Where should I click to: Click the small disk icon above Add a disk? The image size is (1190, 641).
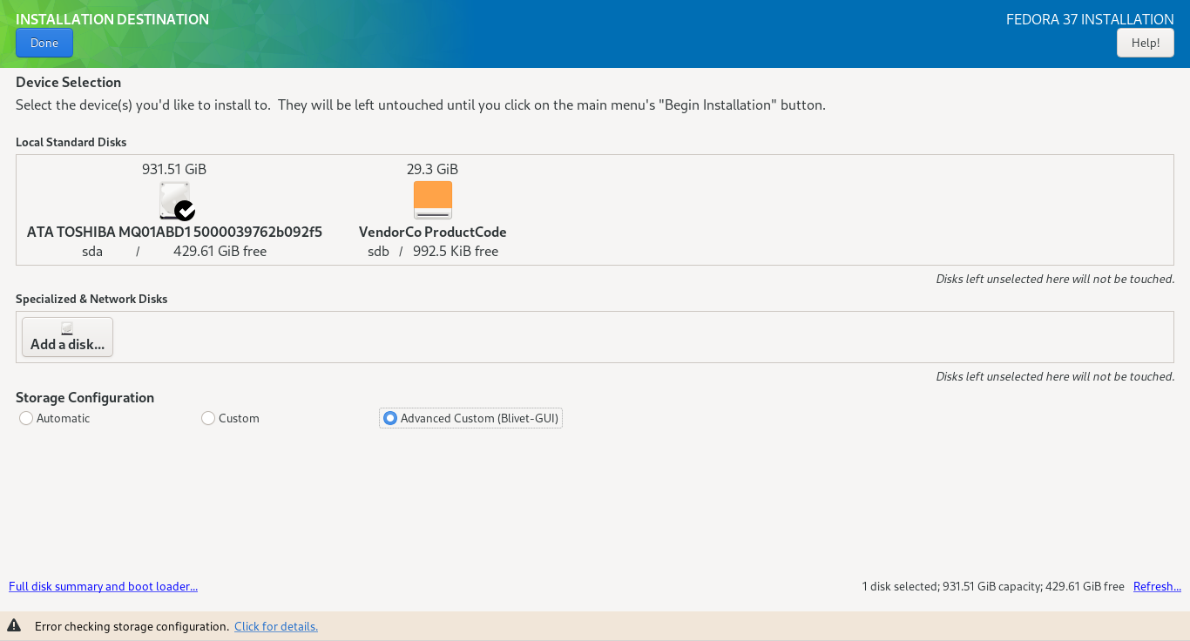tap(67, 328)
